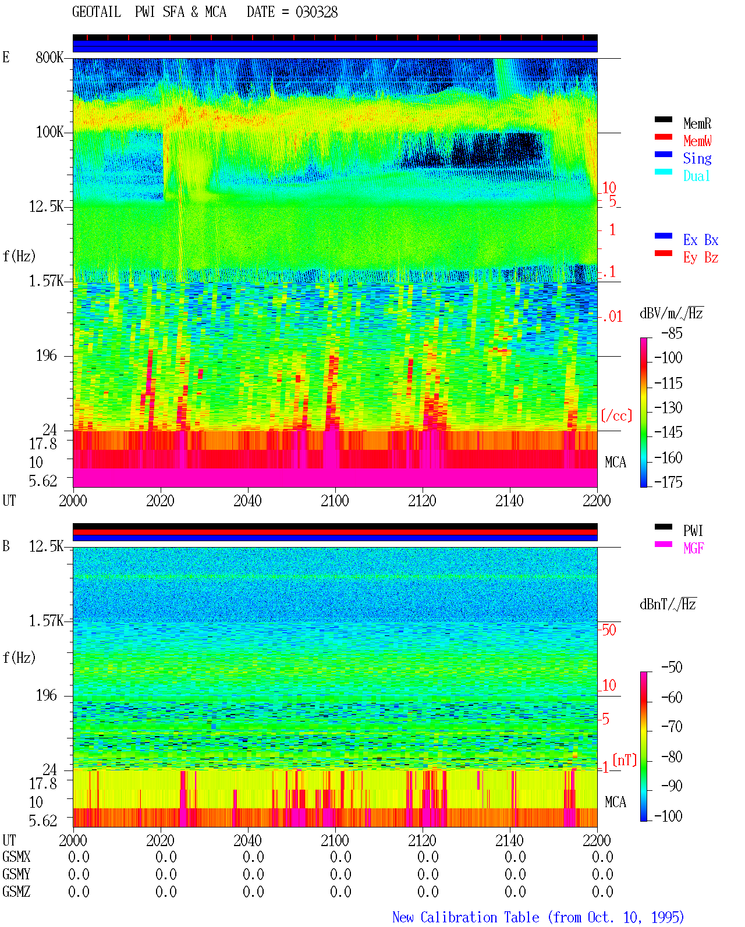745x927 pixels.
Task: Click the Ex Bx legend label
Action: click(x=701, y=240)
